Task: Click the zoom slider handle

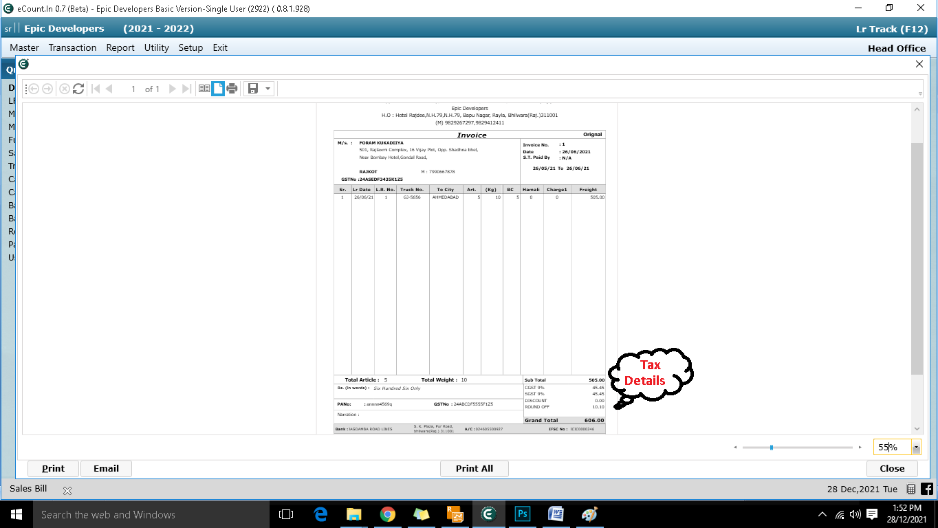Action: click(772, 448)
